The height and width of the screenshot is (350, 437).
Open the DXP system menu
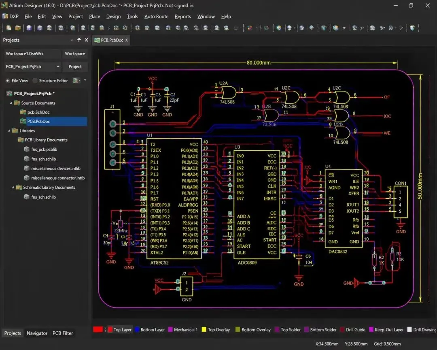tap(11, 17)
